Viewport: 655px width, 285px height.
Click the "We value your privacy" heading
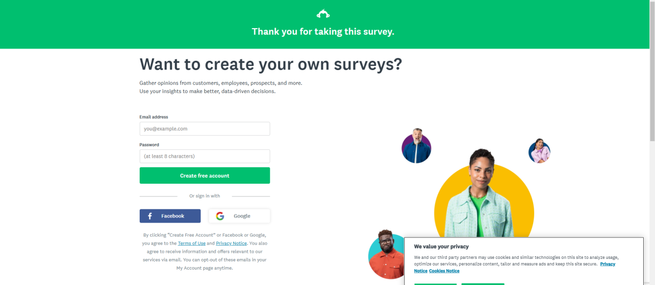441,247
